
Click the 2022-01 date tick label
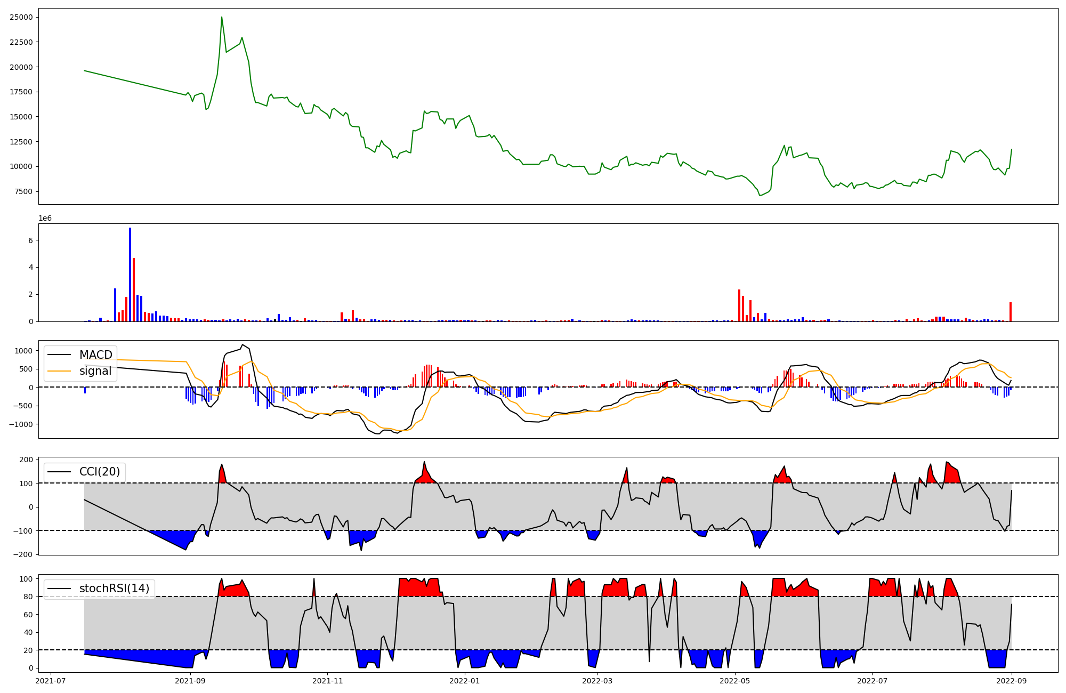click(465, 681)
